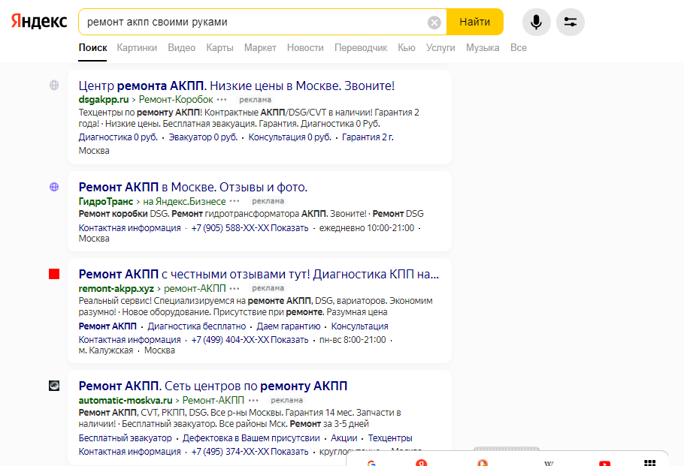Open 'Ремонт АКПП. Сеть центров по ремонту АКПП' result
This screenshot has width=684, height=466.
click(x=213, y=386)
